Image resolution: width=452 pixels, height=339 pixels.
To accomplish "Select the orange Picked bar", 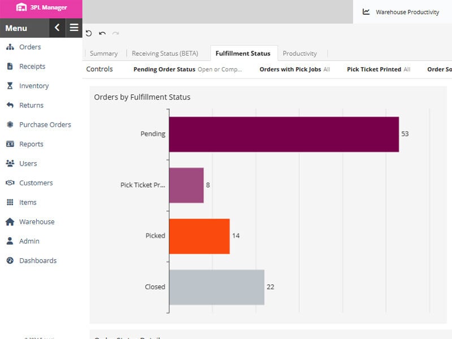I will click(x=199, y=236).
